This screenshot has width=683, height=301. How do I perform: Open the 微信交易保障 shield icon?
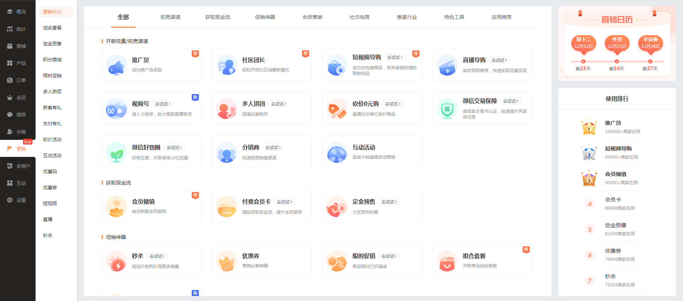tap(447, 108)
